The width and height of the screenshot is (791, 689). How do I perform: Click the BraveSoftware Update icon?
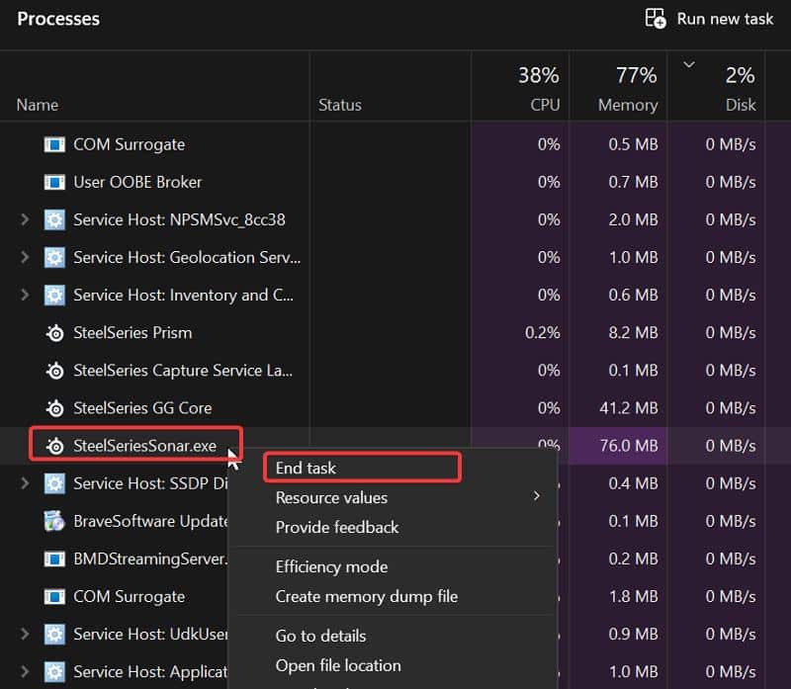(54, 521)
